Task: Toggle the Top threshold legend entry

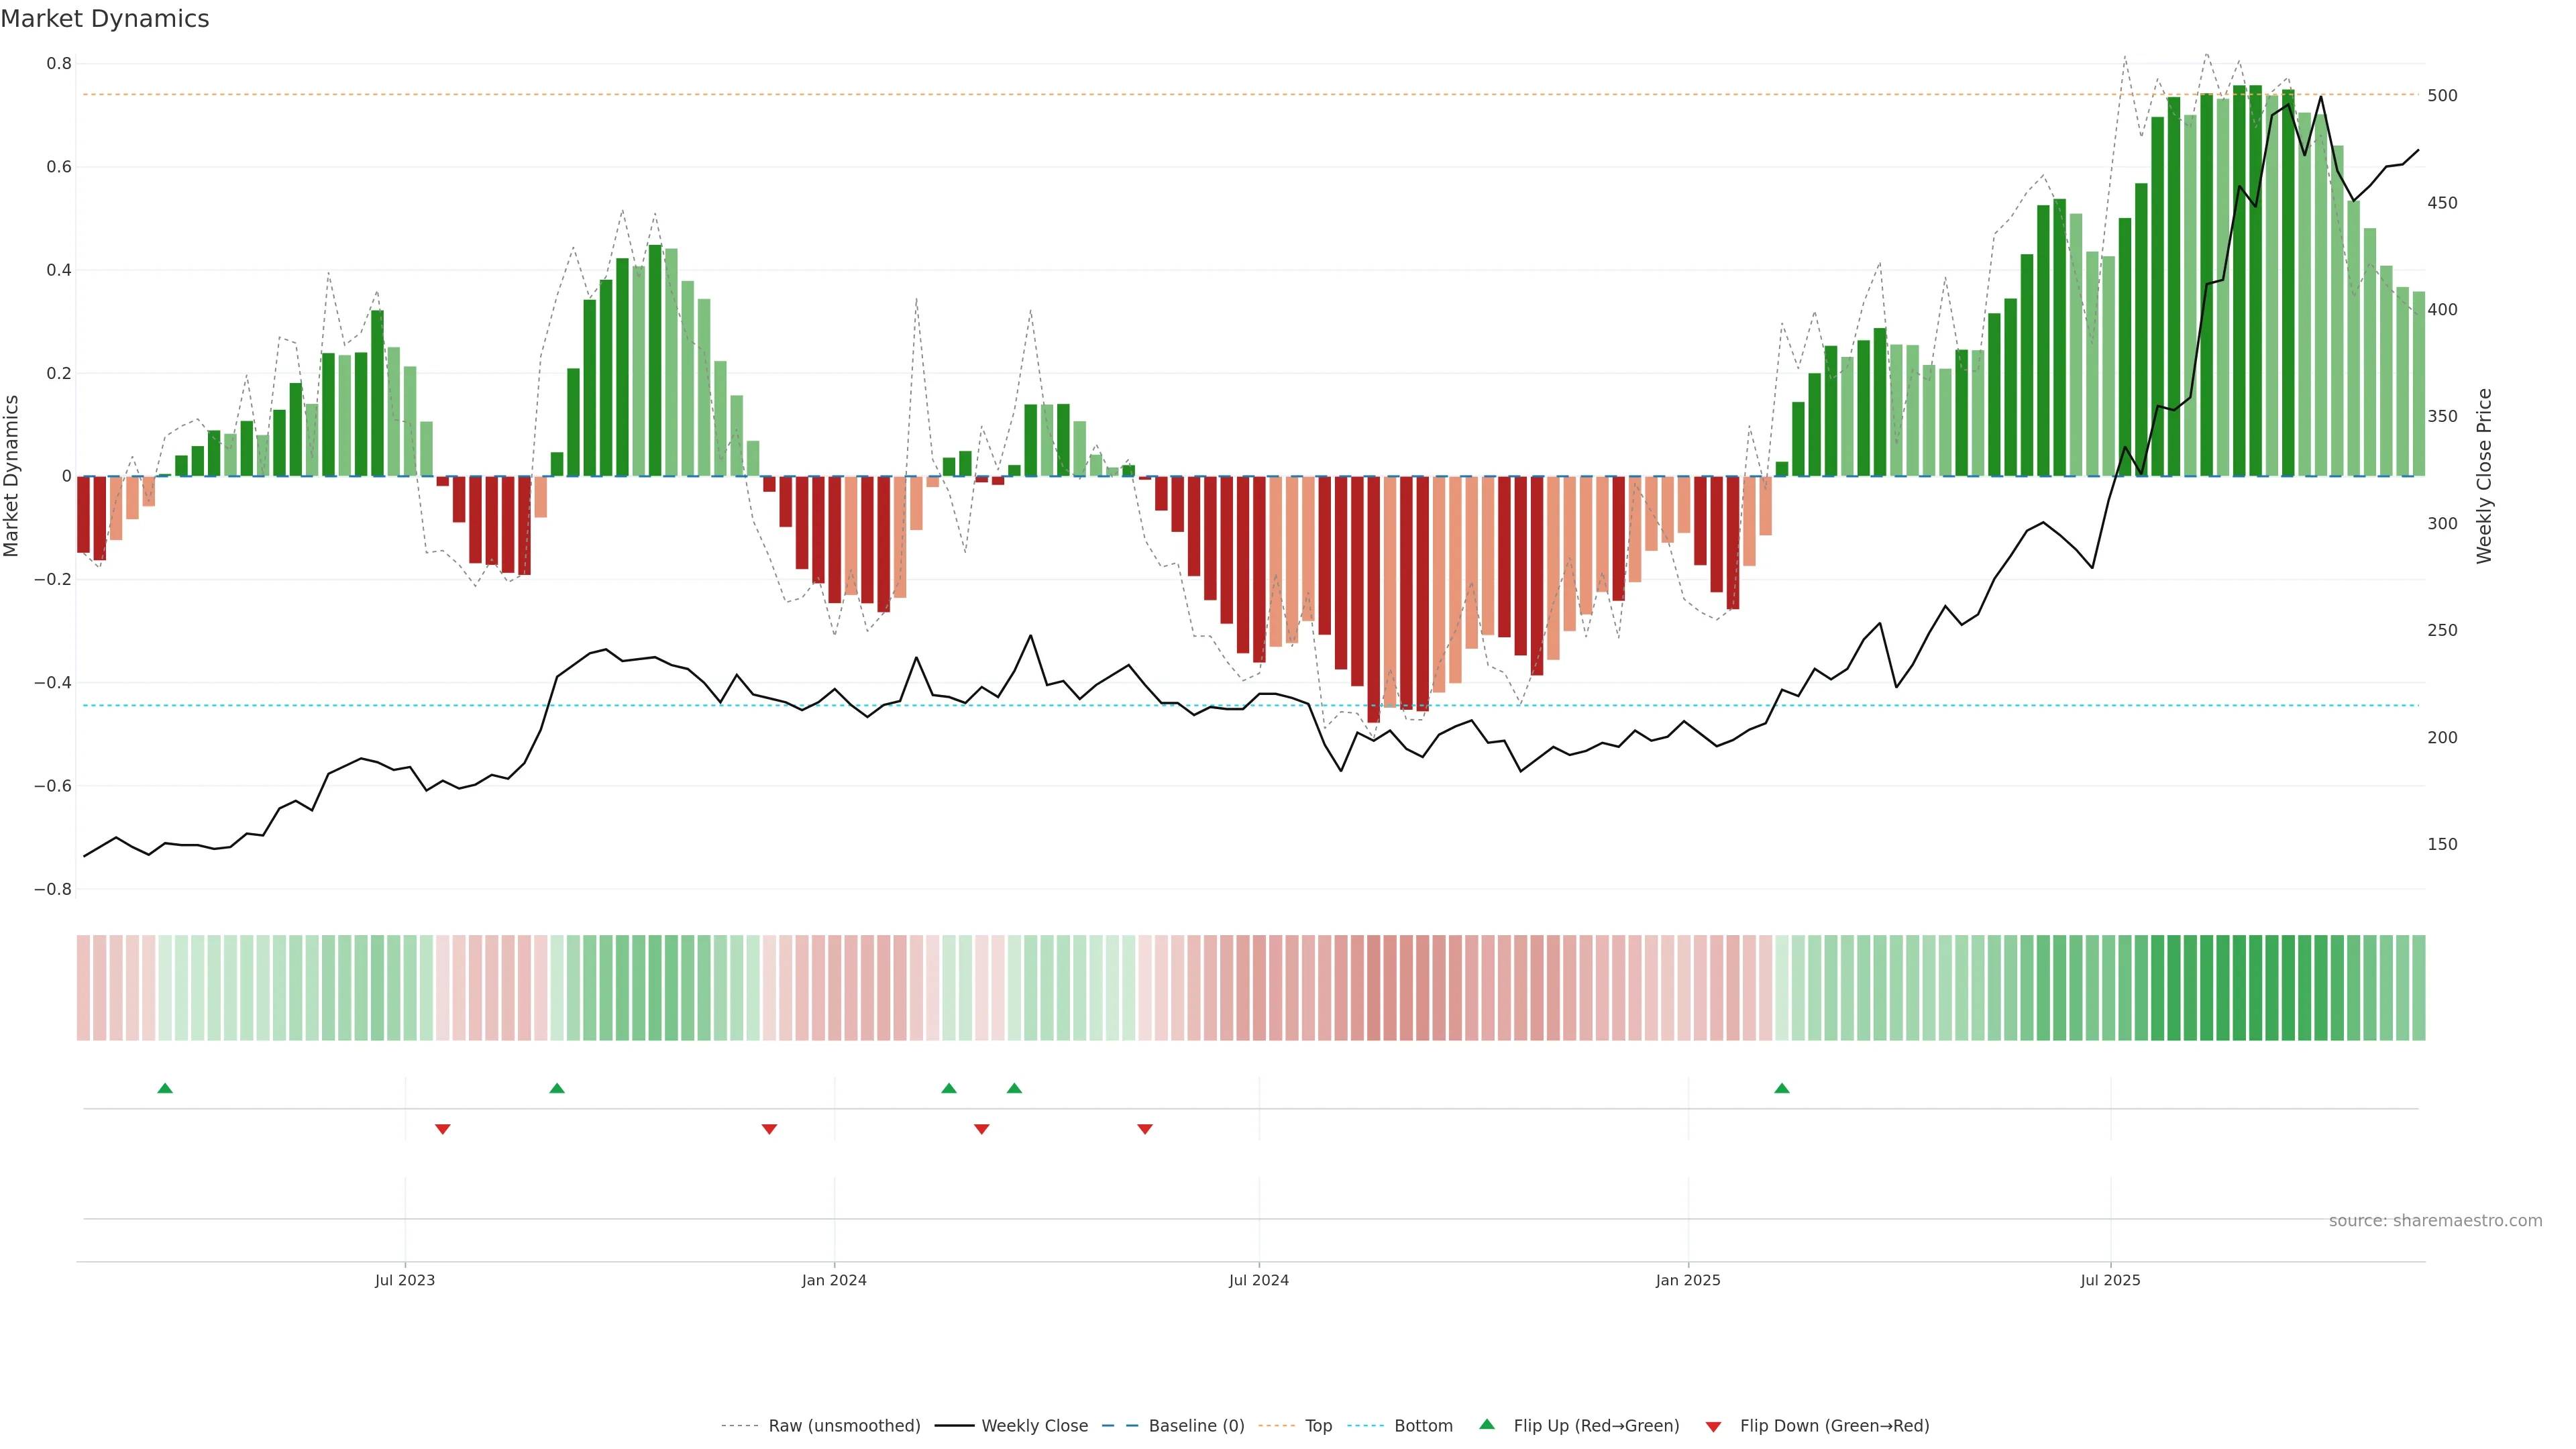Action: [1318, 1426]
